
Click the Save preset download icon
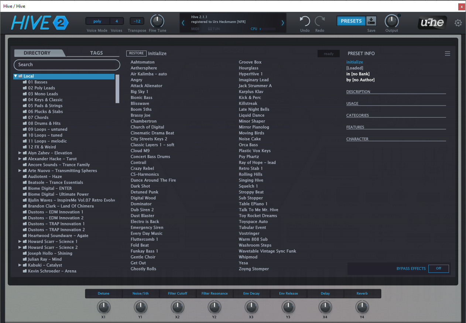(x=371, y=21)
